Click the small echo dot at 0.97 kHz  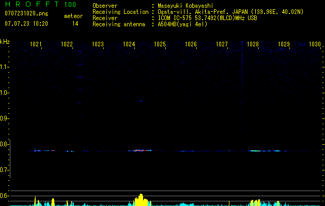click(x=141, y=101)
